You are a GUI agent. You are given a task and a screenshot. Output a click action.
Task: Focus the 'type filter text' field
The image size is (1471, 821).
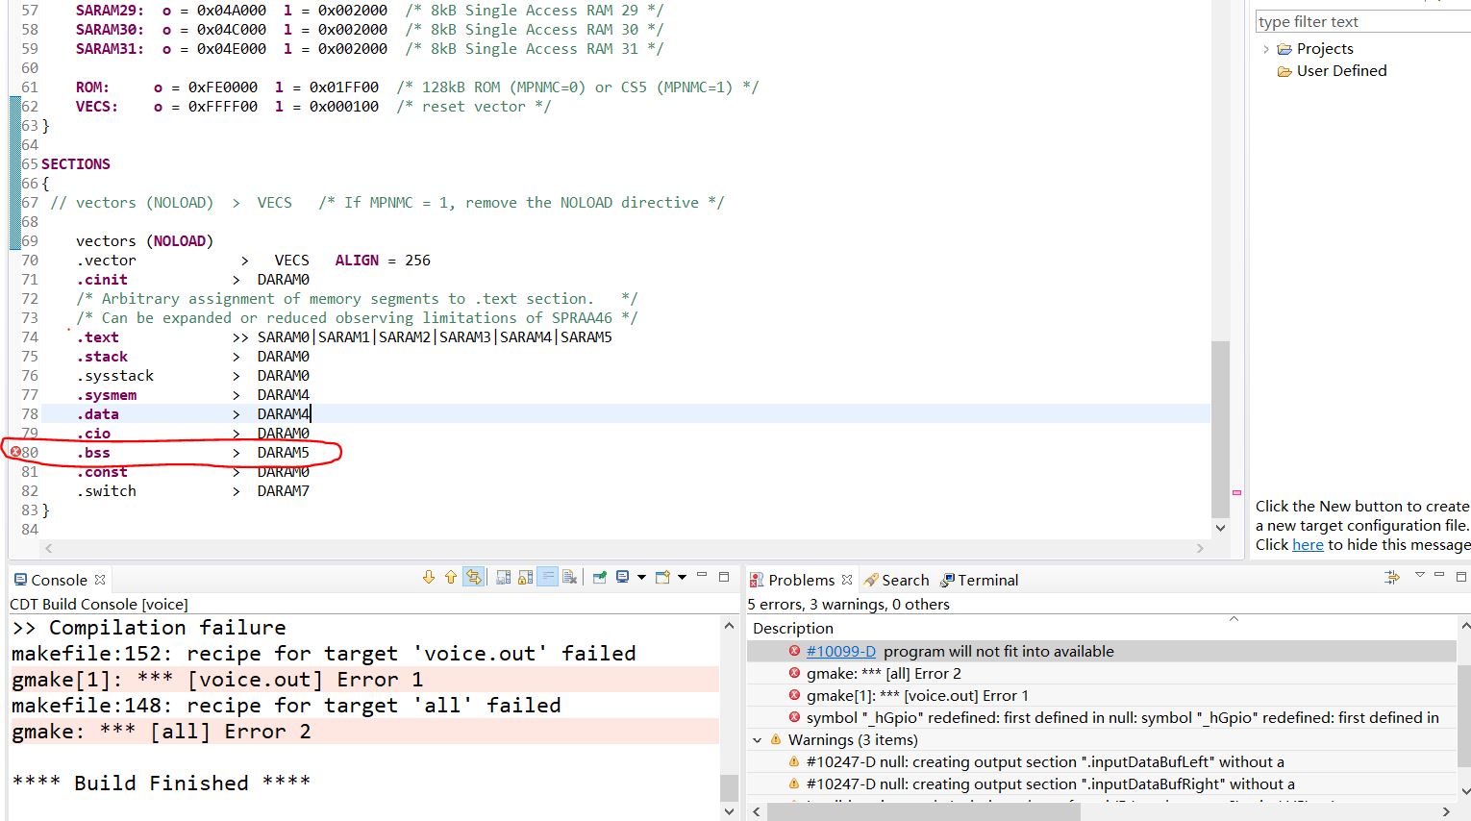(1363, 21)
